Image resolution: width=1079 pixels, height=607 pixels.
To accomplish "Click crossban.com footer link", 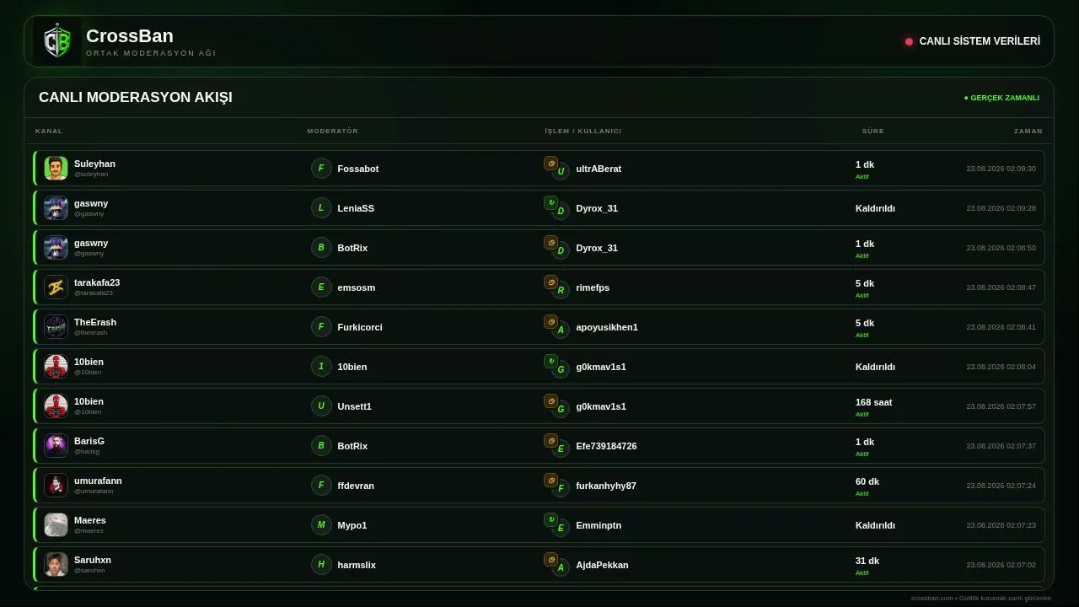I will point(932,598).
